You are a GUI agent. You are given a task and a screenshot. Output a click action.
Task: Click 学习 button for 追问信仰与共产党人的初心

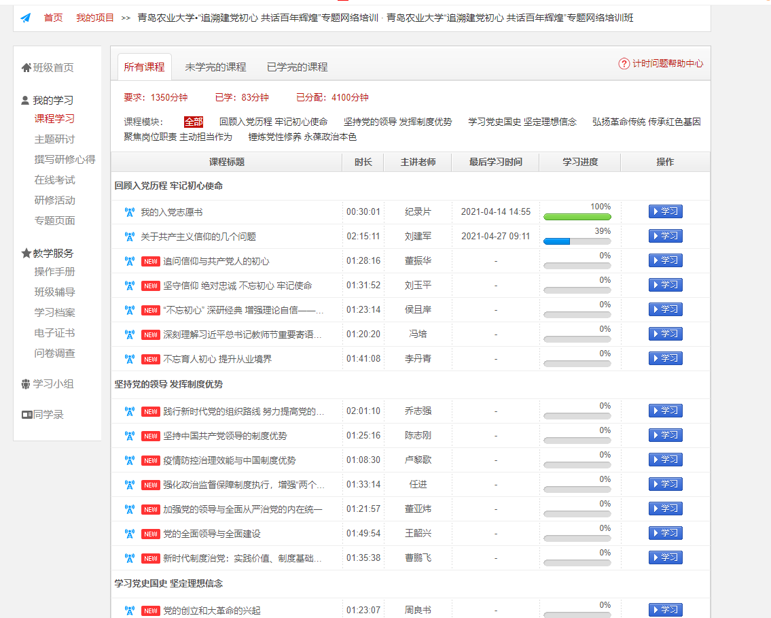click(665, 260)
